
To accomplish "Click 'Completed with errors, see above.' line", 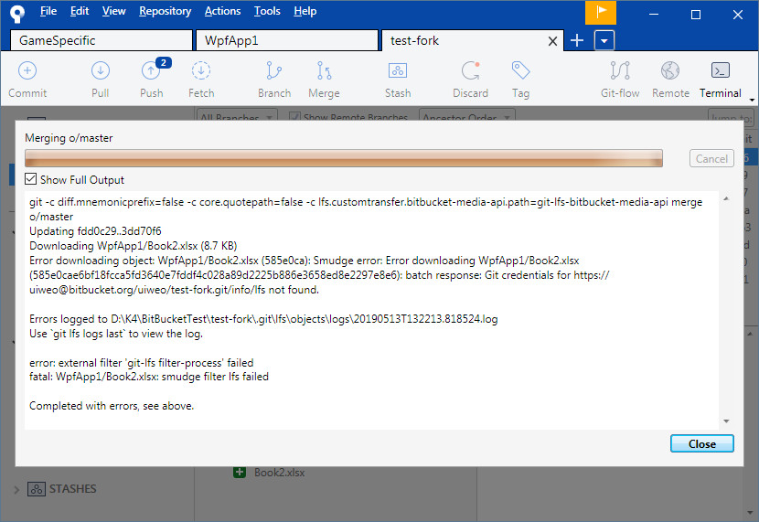I will [x=112, y=406].
